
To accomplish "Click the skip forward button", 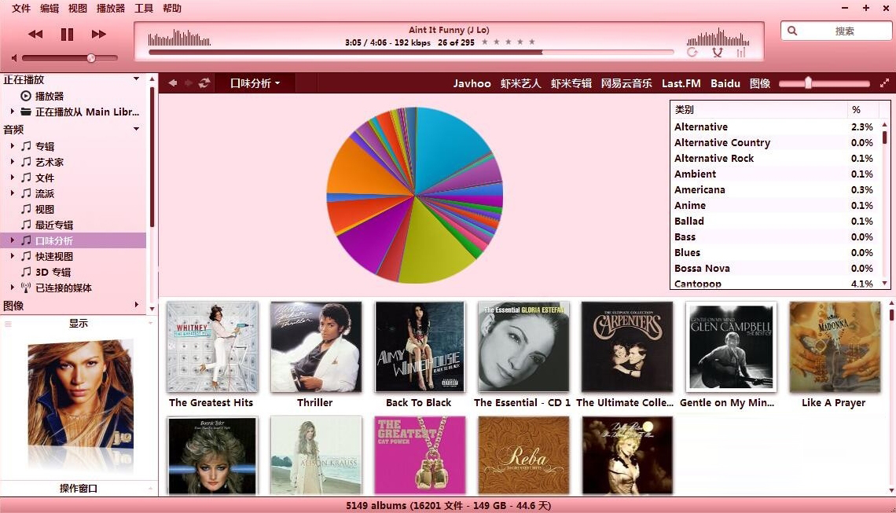I will click(x=98, y=34).
